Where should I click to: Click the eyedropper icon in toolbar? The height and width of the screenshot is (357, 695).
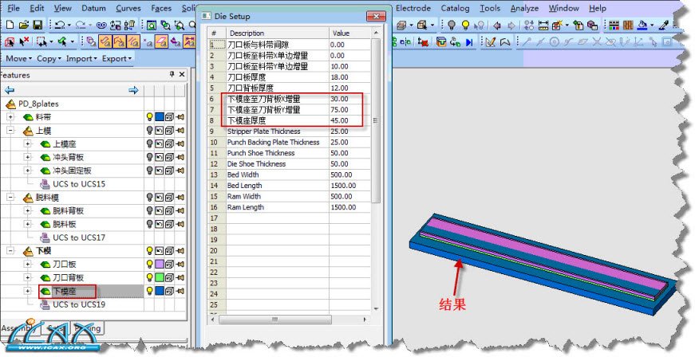click(x=664, y=25)
